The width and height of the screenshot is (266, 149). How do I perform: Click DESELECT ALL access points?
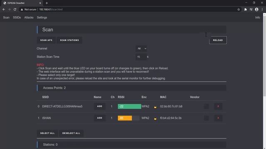point(71,133)
